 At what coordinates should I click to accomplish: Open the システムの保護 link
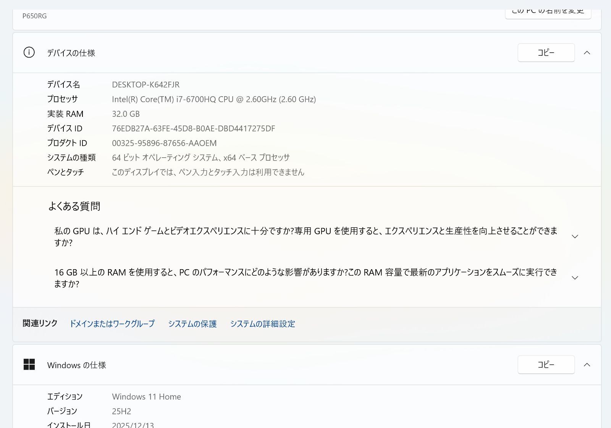192,324
